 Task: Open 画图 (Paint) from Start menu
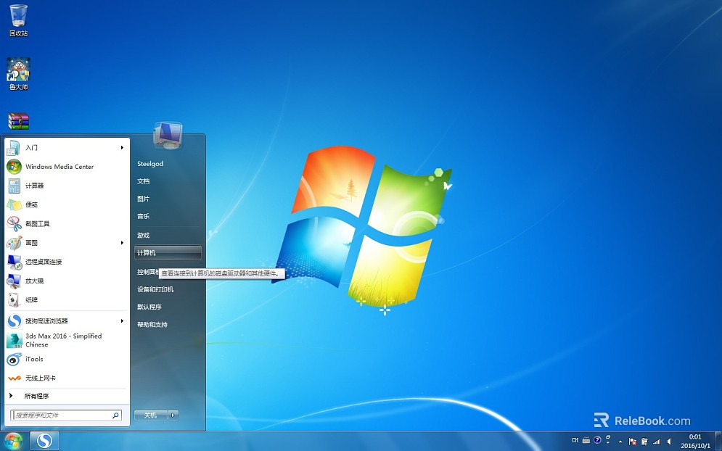[x=67, y=242]
